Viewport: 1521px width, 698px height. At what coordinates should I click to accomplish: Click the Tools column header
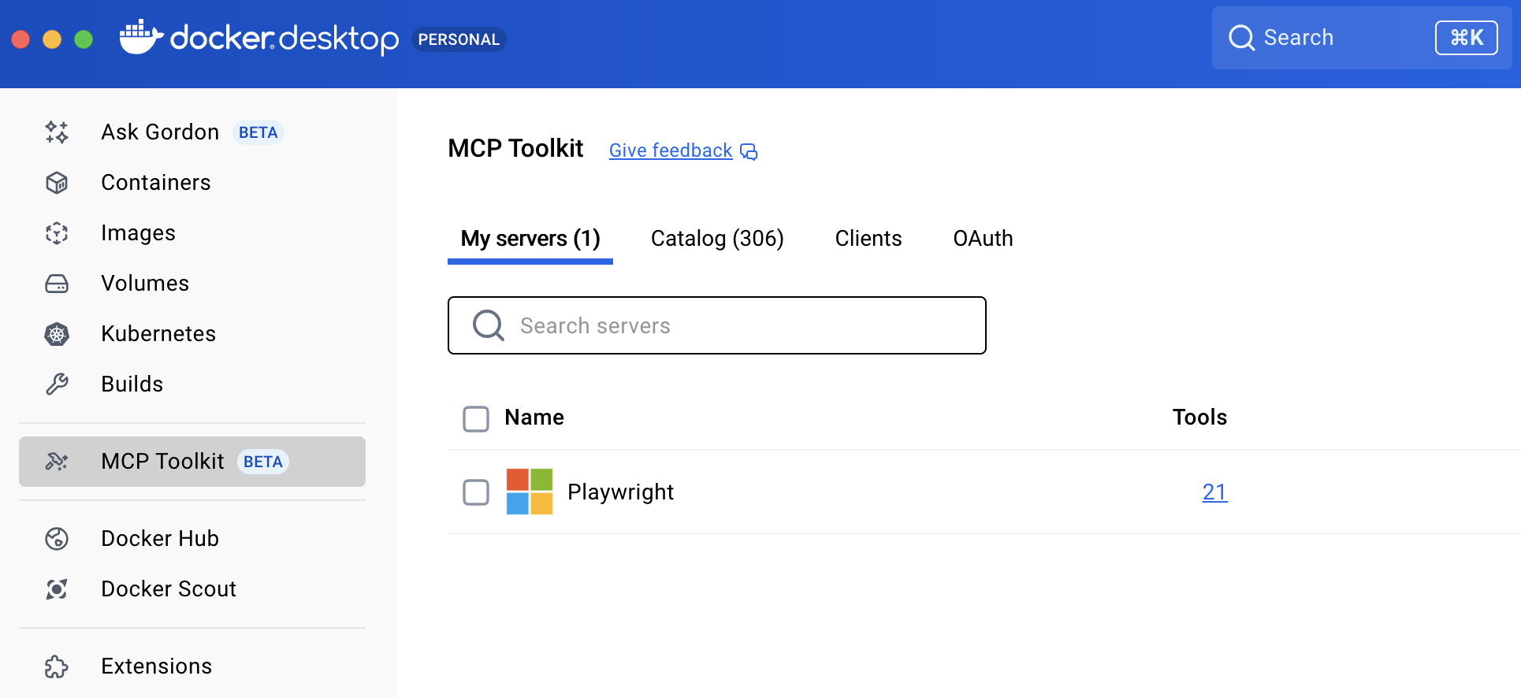click(x=1199, y=418)
